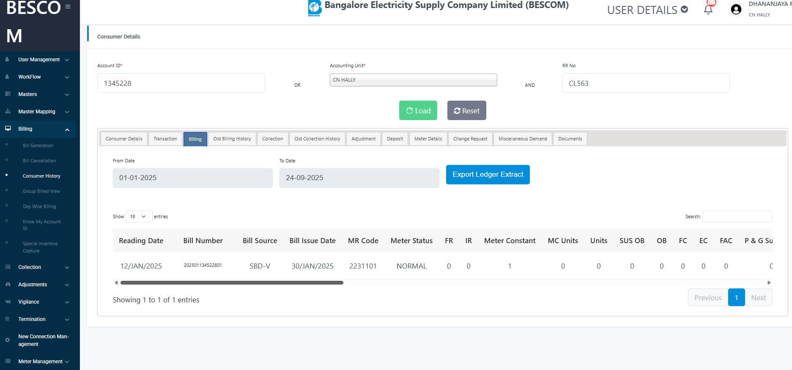Open the Old Billing History tab
Viewport: 792px width, 370px height.
(x=232, y=139)
